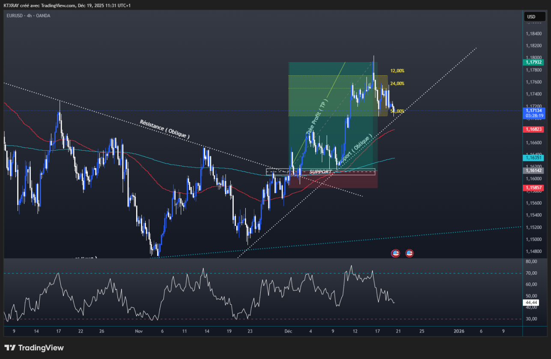
Task: Select the SUPPORT zone rectangle
Action: 320,171
